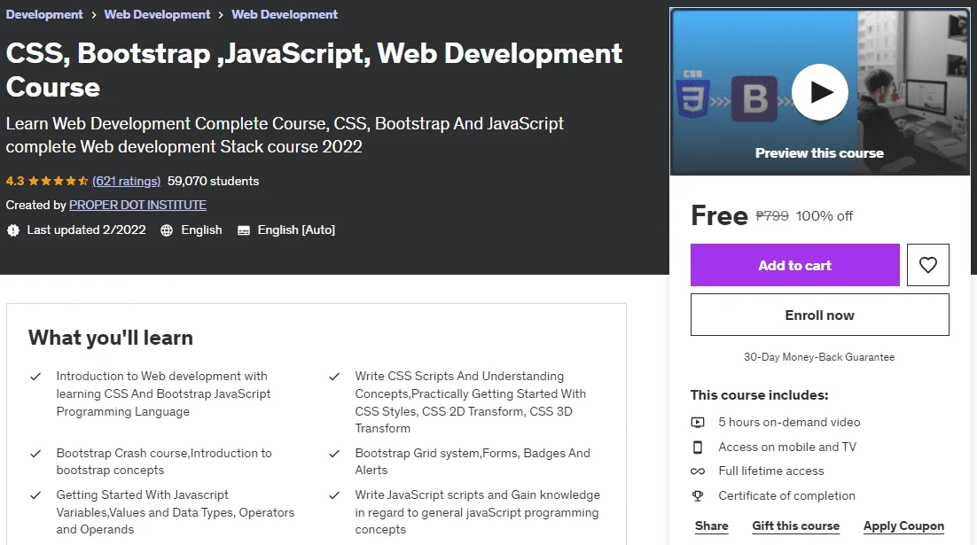Screen dimensions: 977x545
Task: Click the certificate trophy icon
Action: 698,495
